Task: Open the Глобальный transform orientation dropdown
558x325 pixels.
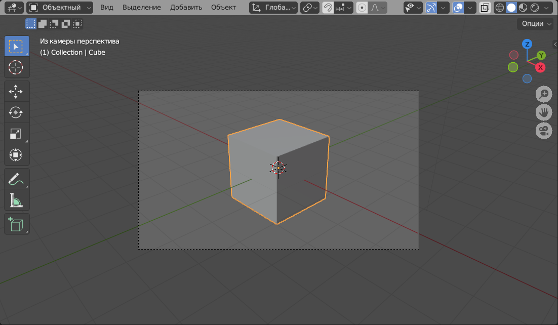Action: [x=273, y=8]
